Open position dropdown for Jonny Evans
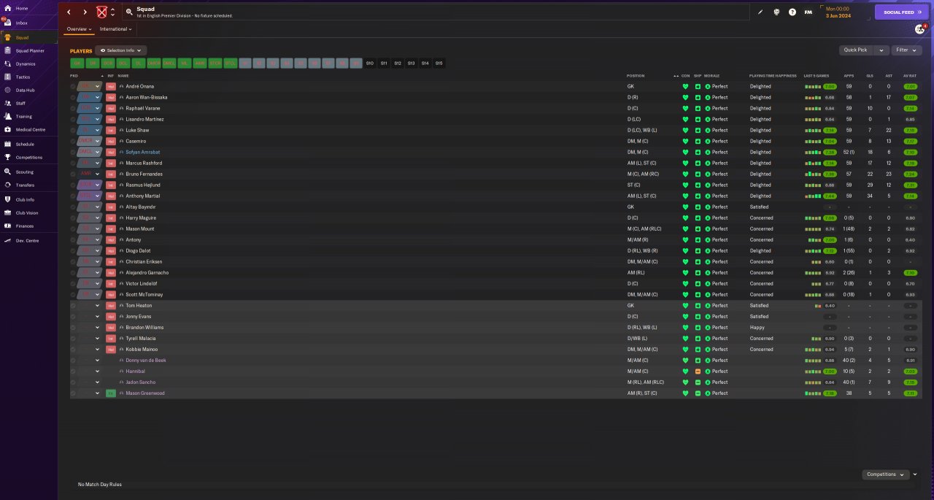Viewport: 934px width, 500px height. pos(97,316)
